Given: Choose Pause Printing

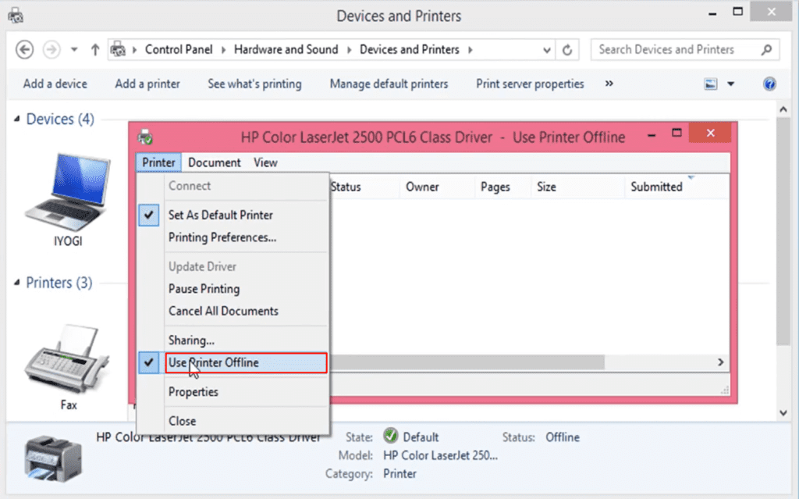Looking at the screenshot, I should coord(233,289).
